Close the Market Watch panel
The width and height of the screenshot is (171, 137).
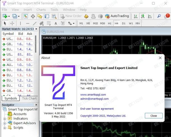coord(36,29)
